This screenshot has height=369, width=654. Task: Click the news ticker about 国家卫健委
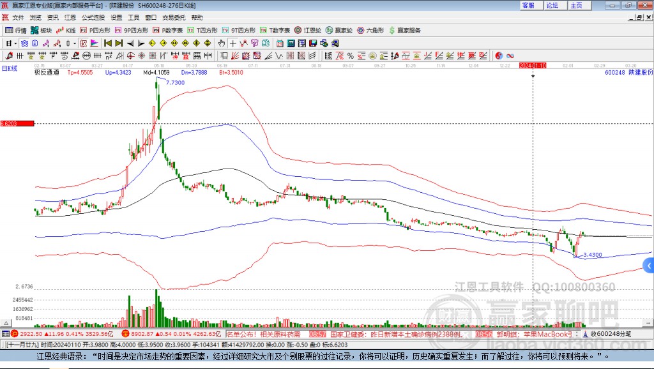[396, 334]
